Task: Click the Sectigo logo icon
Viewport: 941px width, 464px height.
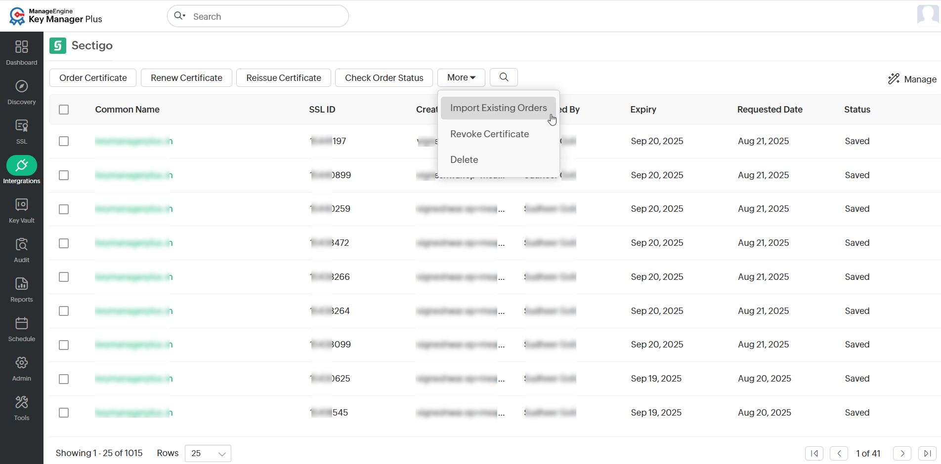Action: click(58, 46)
